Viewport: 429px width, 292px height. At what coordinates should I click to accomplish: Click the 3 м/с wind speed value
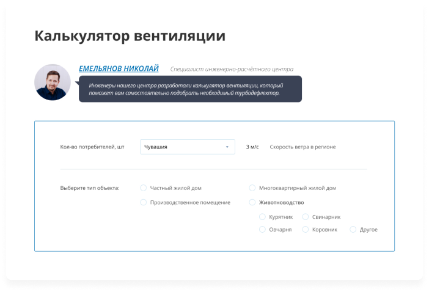point(252,147)
